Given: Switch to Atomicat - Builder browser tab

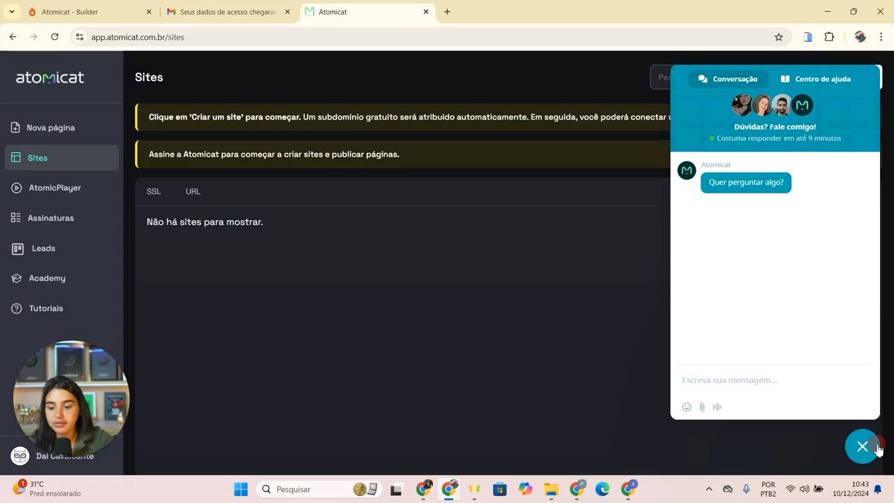Looking at the screenshot, I should (x=88, y=12).
